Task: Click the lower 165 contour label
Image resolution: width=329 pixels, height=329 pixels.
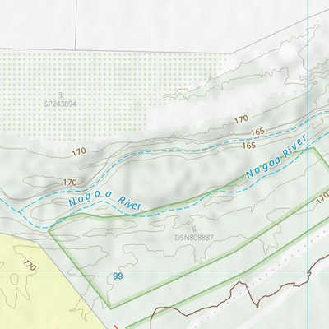Action: click(248, 146)
